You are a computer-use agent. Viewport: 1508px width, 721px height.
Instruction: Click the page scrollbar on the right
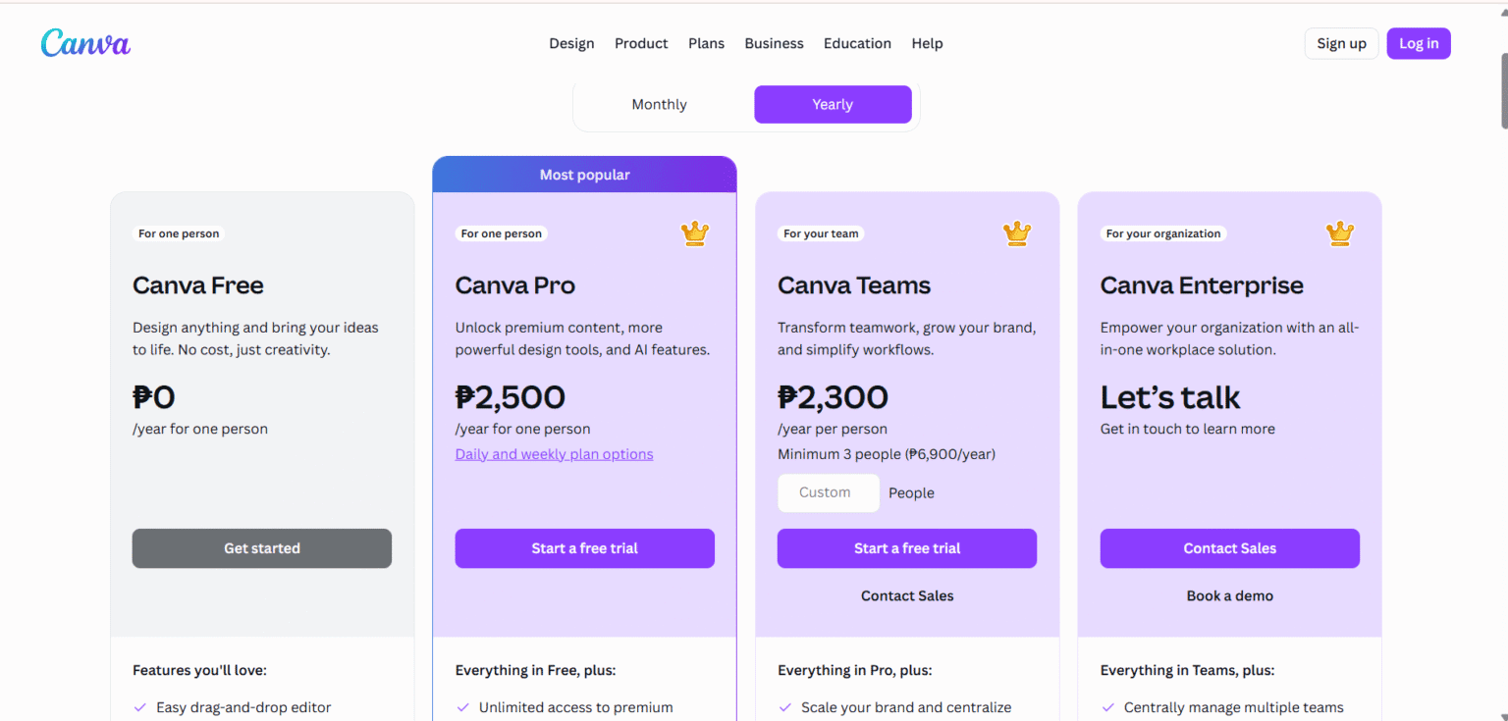point(1501,93)
